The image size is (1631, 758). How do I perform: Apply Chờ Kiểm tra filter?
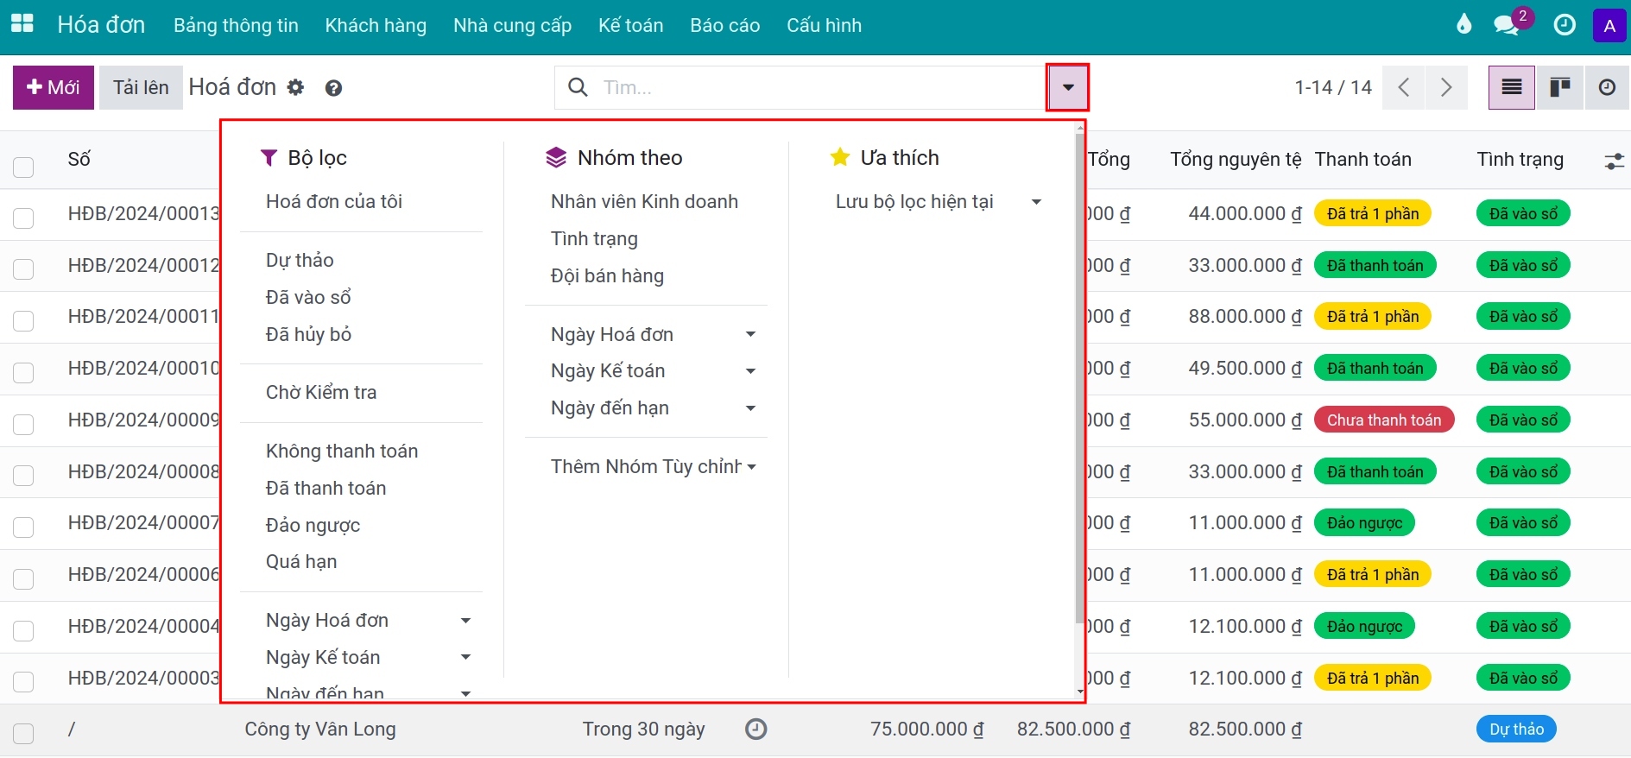coord(321,393)
